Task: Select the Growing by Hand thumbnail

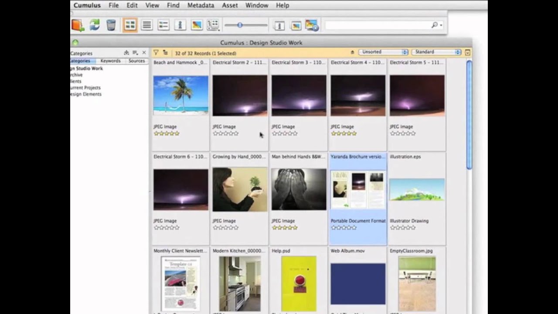Action: (x=240, y=190)
